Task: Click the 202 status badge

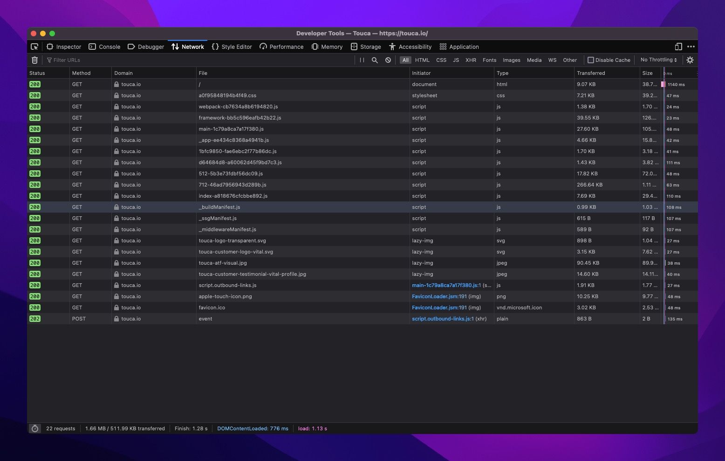Action: point(35,319)
